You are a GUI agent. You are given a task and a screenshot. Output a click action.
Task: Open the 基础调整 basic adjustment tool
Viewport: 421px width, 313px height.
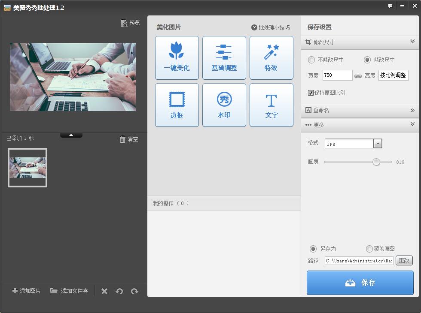click(224, 57)
